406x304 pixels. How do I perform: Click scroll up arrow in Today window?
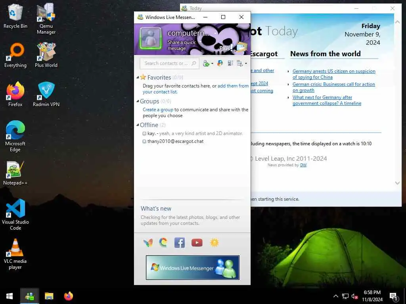[x=397, y=22]
